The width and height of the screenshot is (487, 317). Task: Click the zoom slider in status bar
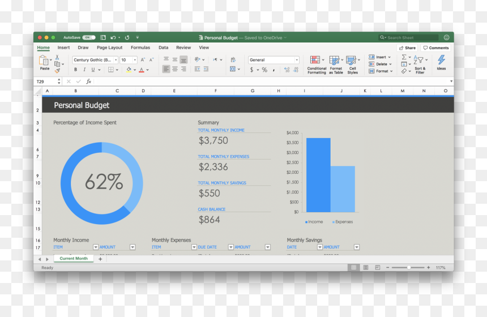pos(408,267)
